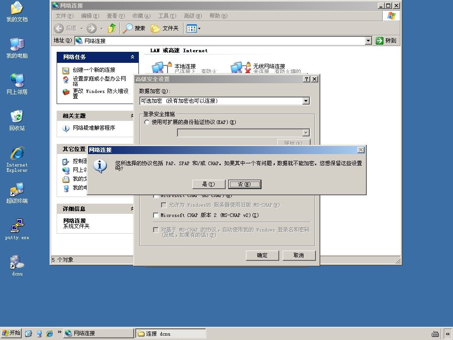Image resolution: width=453 pixels, height=340 pixels.
Task: Open the Recycle Bin desktop icon
Action: (17, 120)
